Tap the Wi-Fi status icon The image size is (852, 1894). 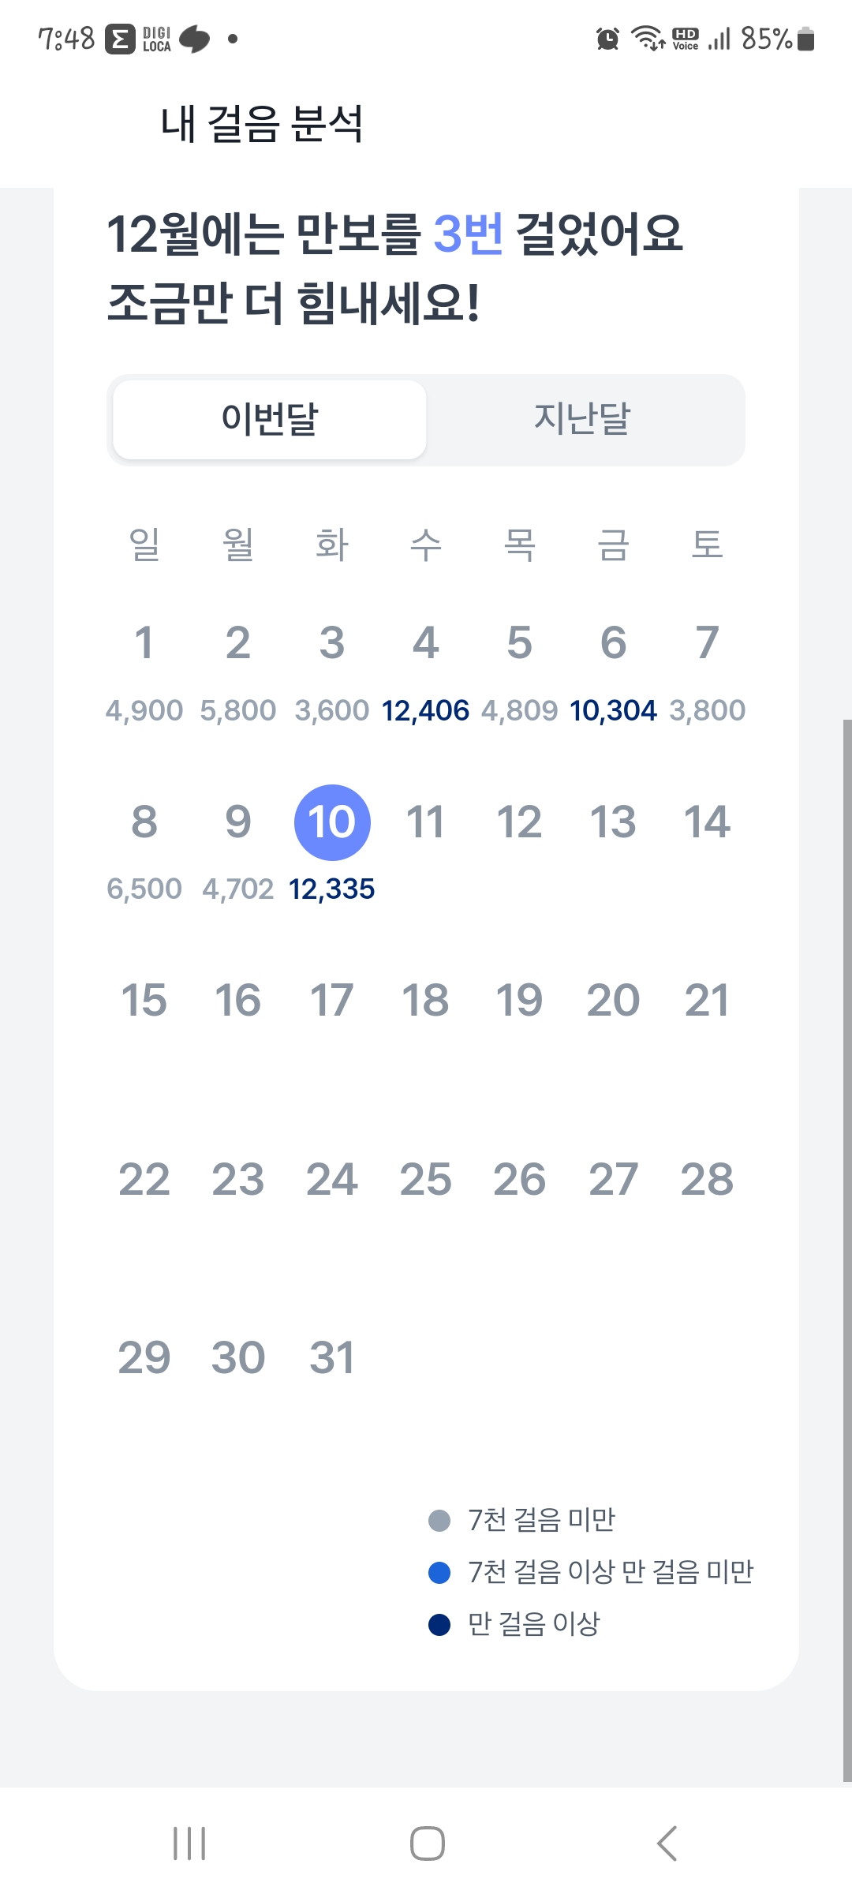[648, 38]
